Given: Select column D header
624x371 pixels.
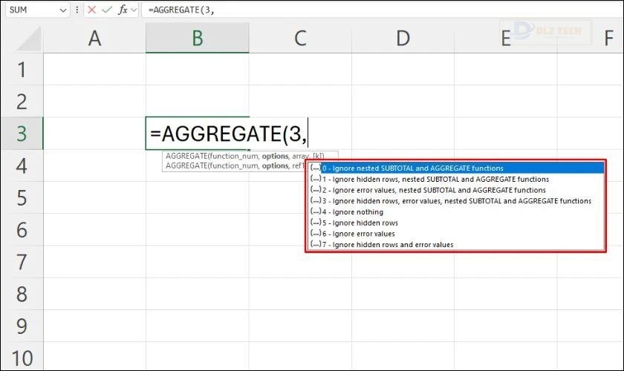Looking at the screenshot, I should [x=403, y=38].
